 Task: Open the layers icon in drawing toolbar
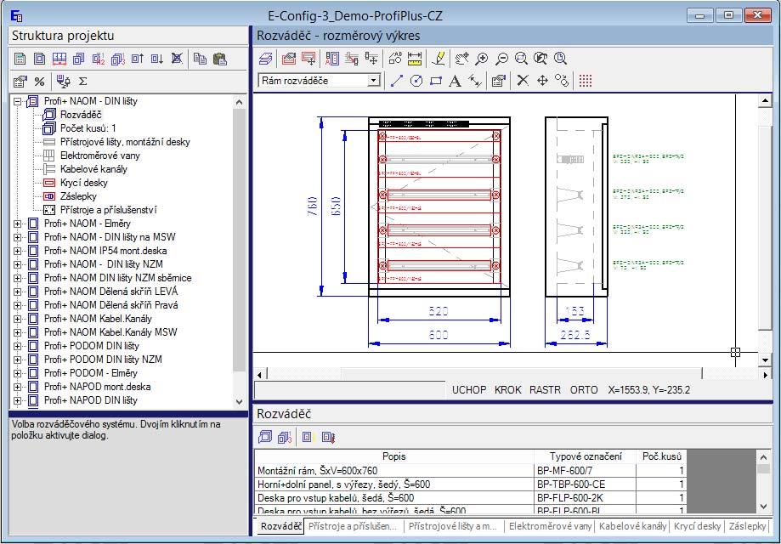266,59
